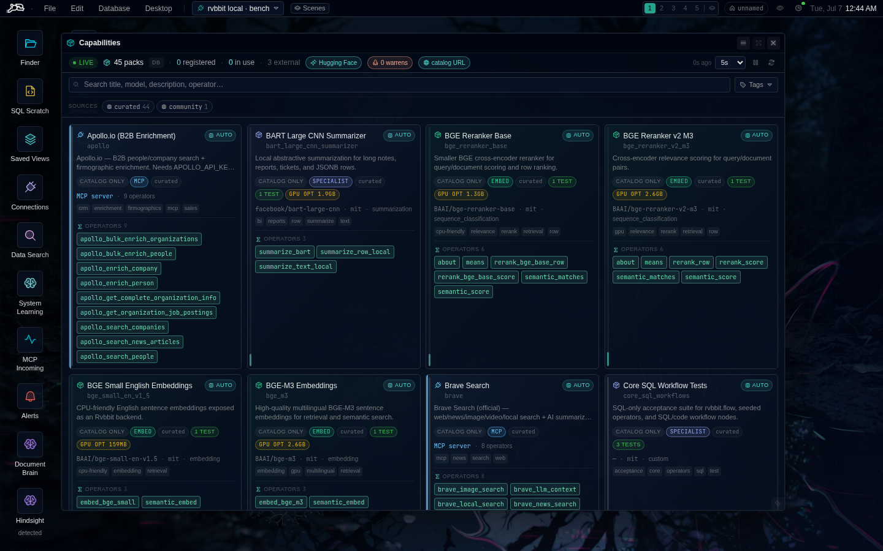Open the Connections dock icon
Image resolution: width=883 pixels, height=551 pixels.
pyautogui.click(x=30, y=187)
